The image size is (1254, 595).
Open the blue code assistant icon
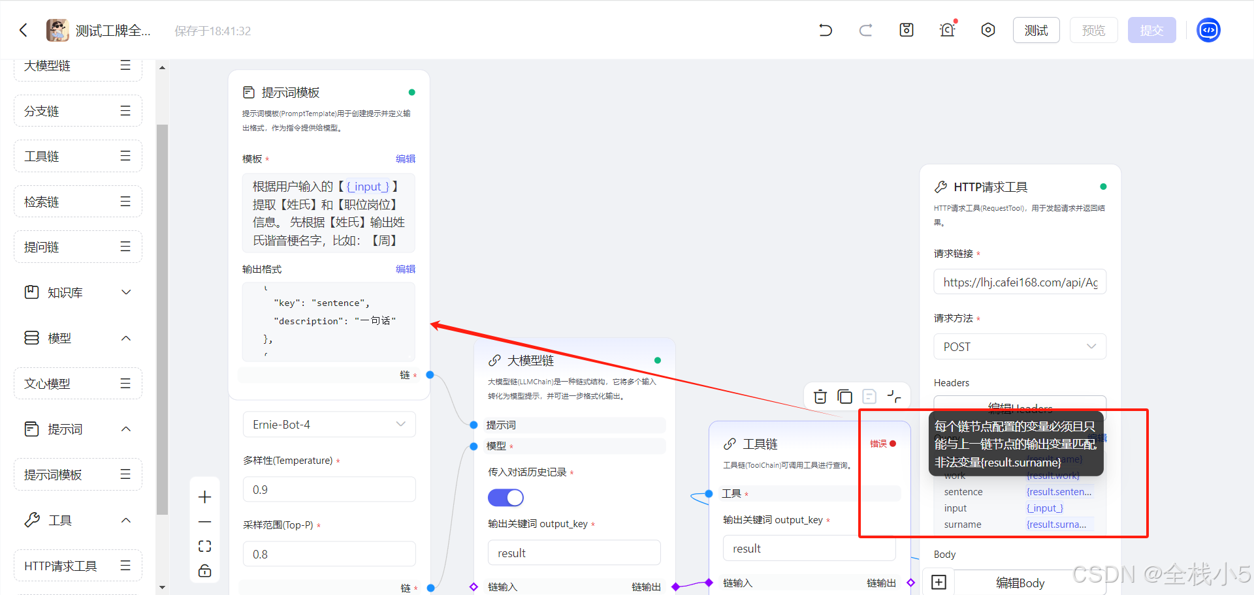(x=1208, y=30)
